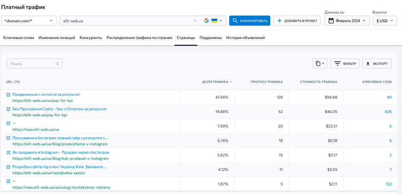
Task: Click the Ключевых слов column header
Action: (x=377, y=82)
